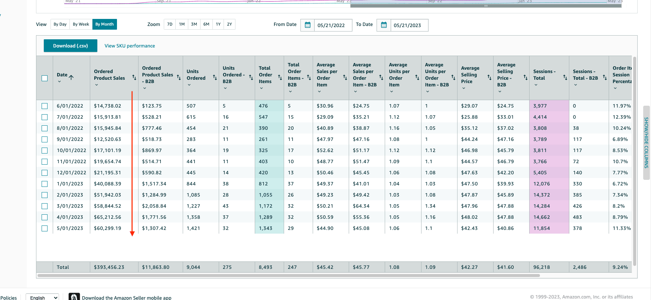Click sort arrows for Sessions - Total column
This screenshot has height=300, width=651.
coord(565,78)
